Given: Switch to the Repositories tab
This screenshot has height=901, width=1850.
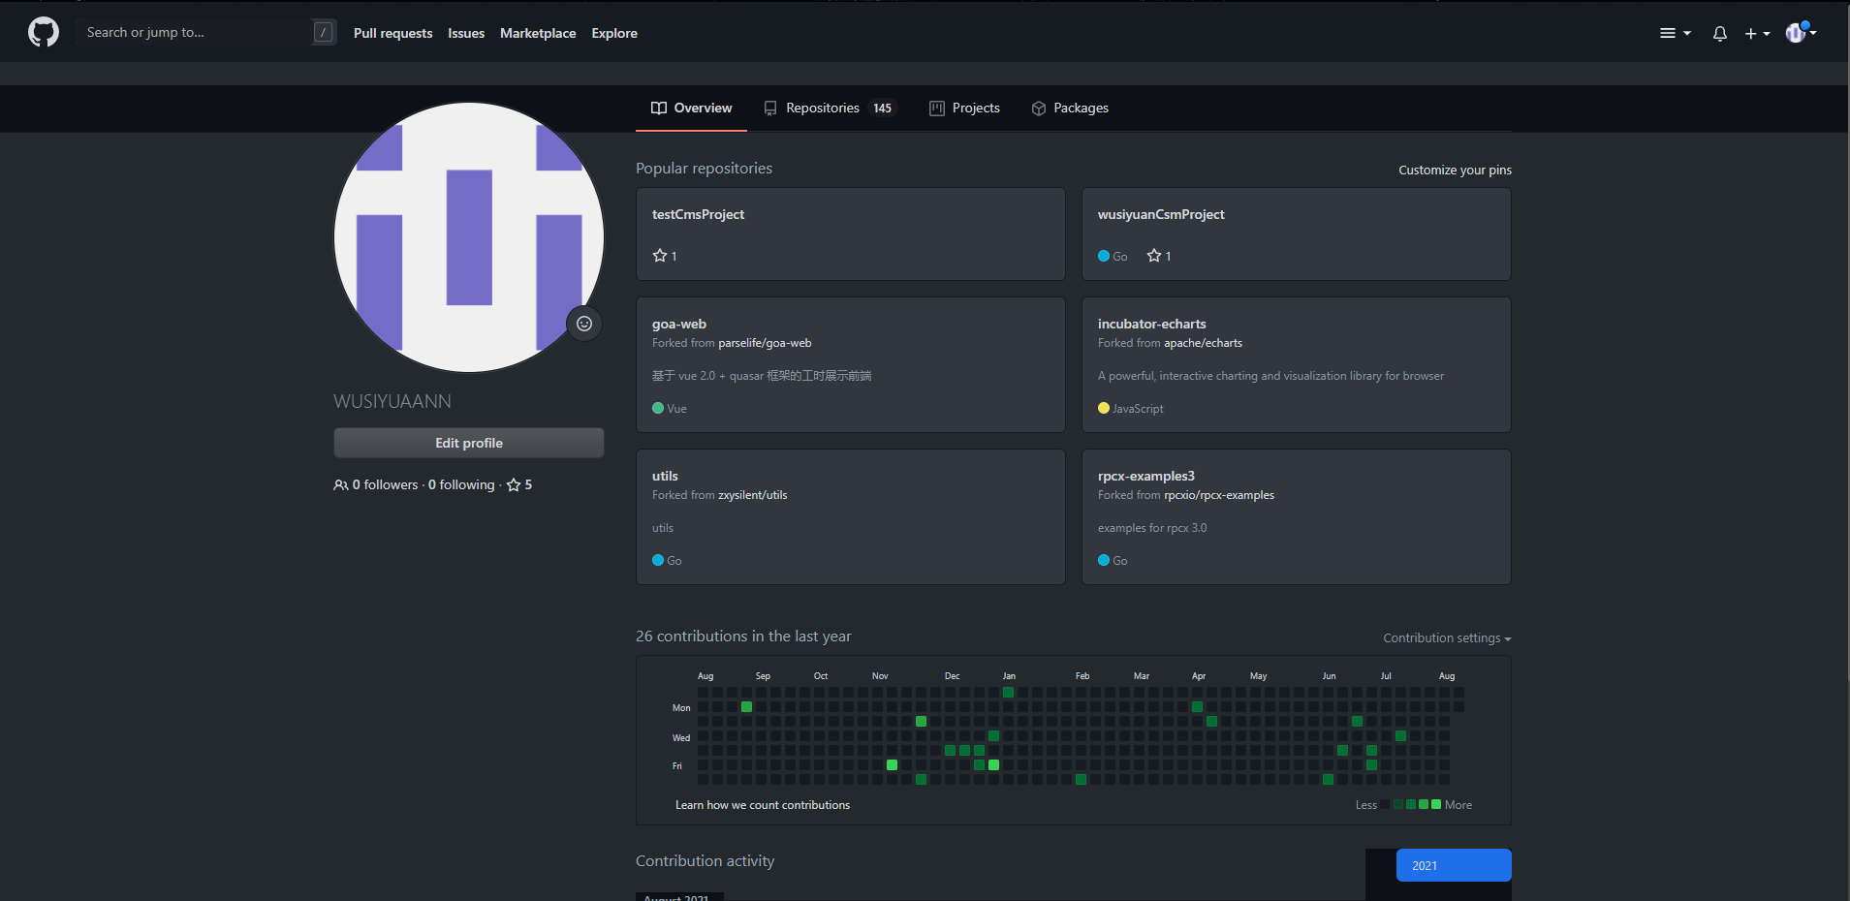Looking at the screenshot, I should click(830, 108).
